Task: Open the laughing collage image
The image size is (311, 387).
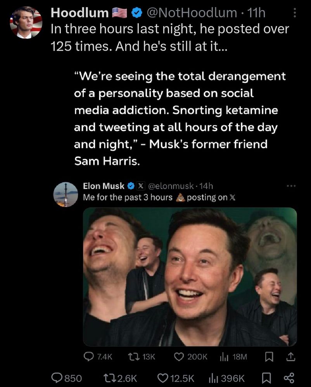Action: (190, 277)
